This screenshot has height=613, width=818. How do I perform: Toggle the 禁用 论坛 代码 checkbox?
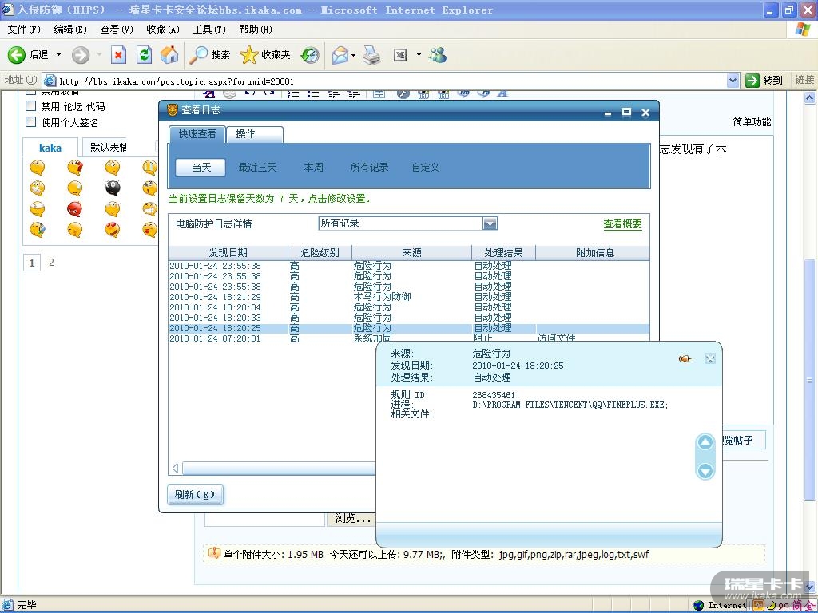(x=31, y=106)
